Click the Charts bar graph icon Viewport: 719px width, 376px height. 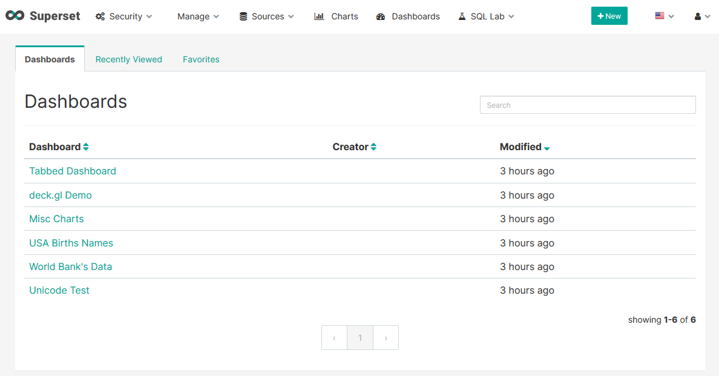[319, 17]
